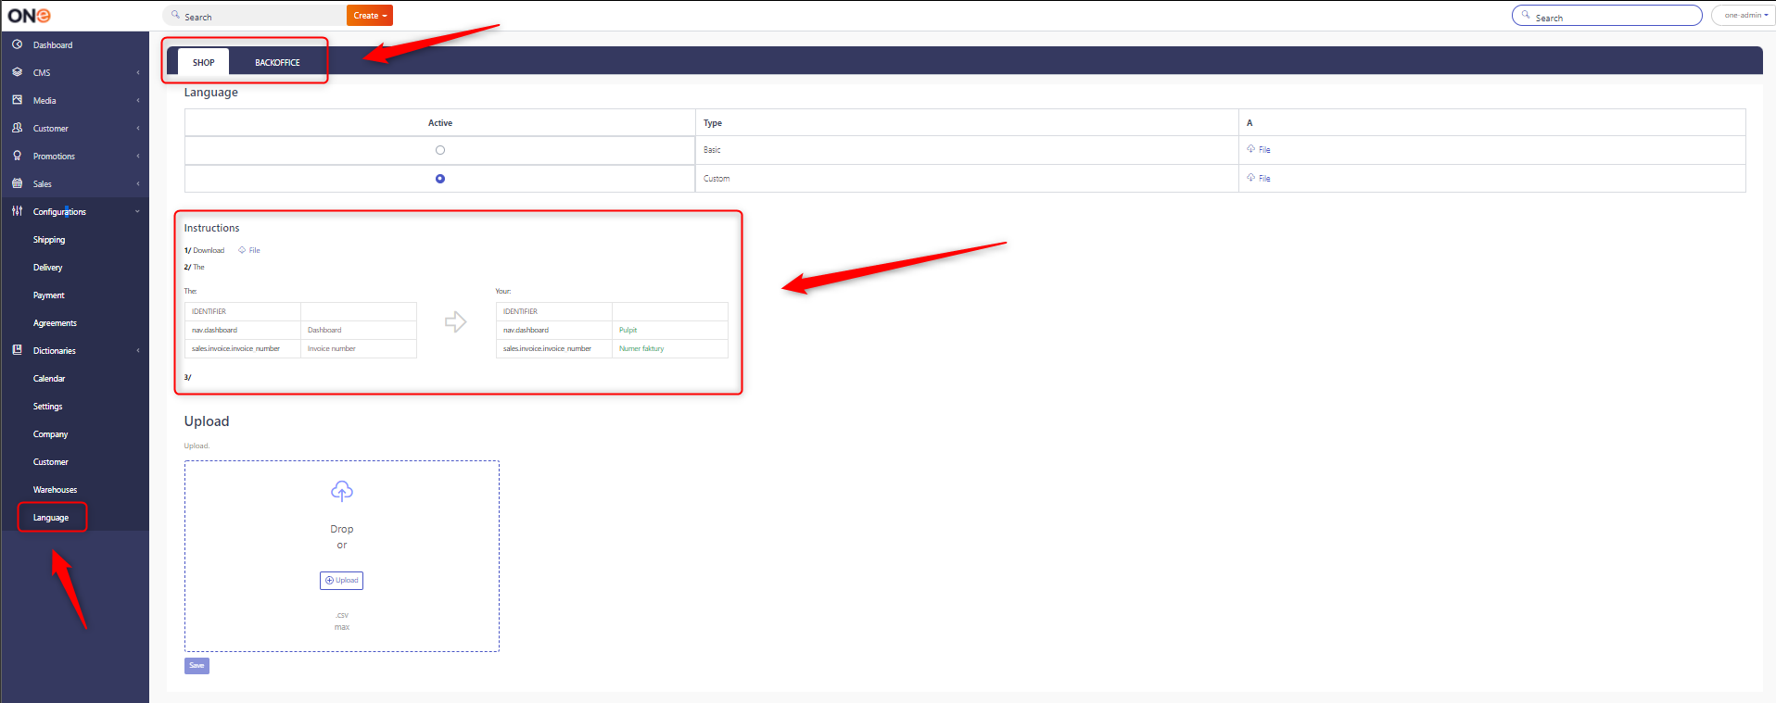Open Settings in sidebar
Viewport: 1776px width, 703px height.
coord(48,407)
